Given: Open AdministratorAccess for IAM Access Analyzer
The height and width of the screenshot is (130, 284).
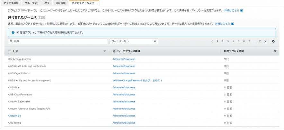Looking at the screenshot, I should click(124, 59).
